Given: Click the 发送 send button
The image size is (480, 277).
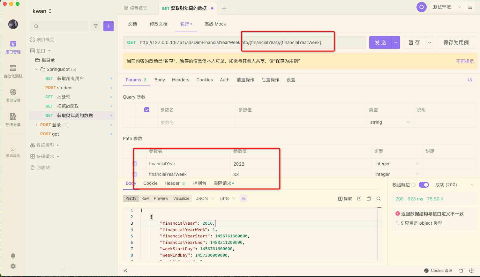Looking at the screenshot, I should click(x=380, y=42).
